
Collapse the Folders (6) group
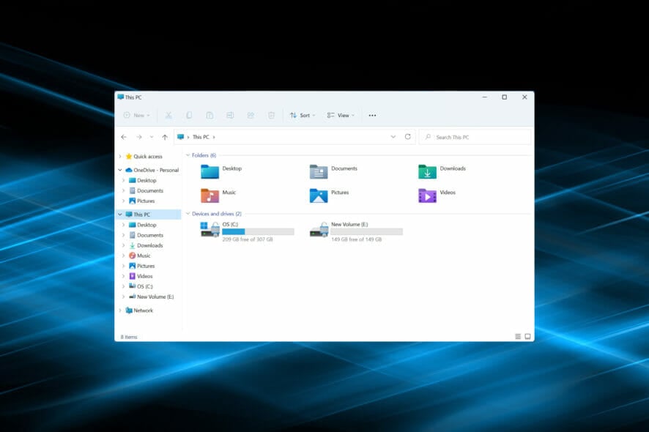pyautogui.click(x=188, y=155)
